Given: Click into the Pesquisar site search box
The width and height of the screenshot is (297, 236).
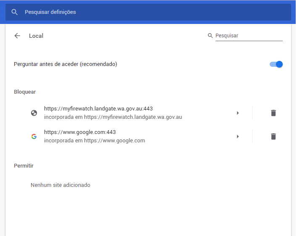Looking at the screenshot, I should 249,36.
